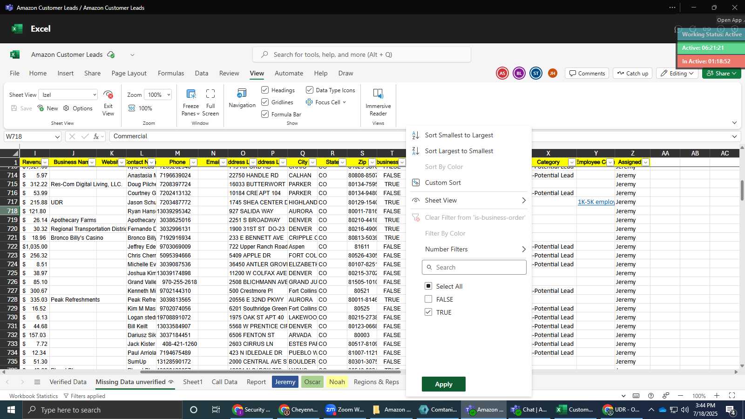
Task: Apply the filter selection
Action: point(443,384)
